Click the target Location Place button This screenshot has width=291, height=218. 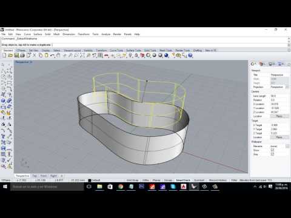(279, 137)
